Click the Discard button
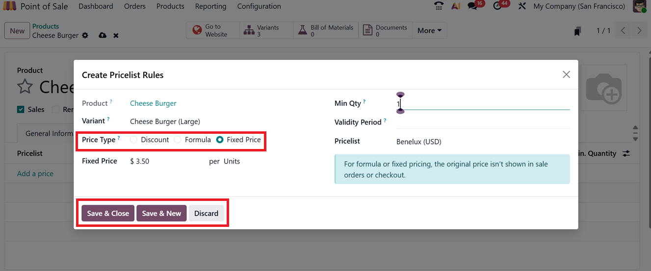651x271 pixels. [x=206, y=213]
